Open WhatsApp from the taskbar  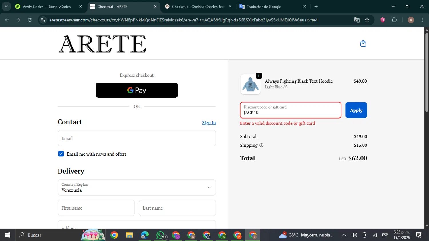(160, 235)
